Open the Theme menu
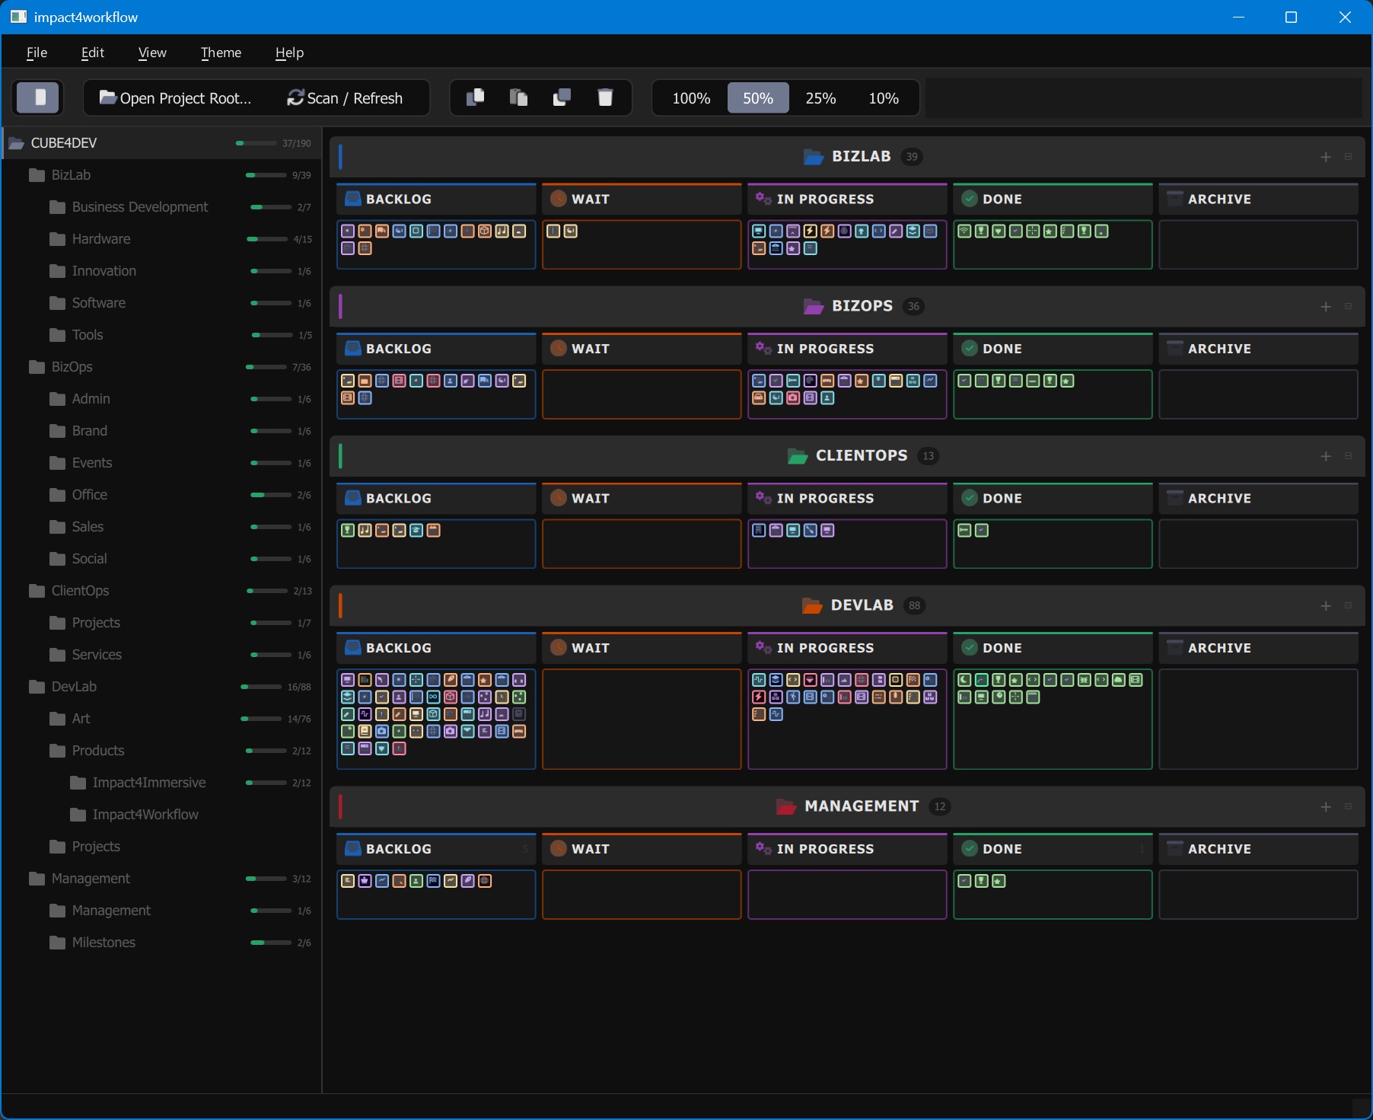The height and width of the screenshot is (1120, 1373). pyautogui.click(x=221, y=53)
